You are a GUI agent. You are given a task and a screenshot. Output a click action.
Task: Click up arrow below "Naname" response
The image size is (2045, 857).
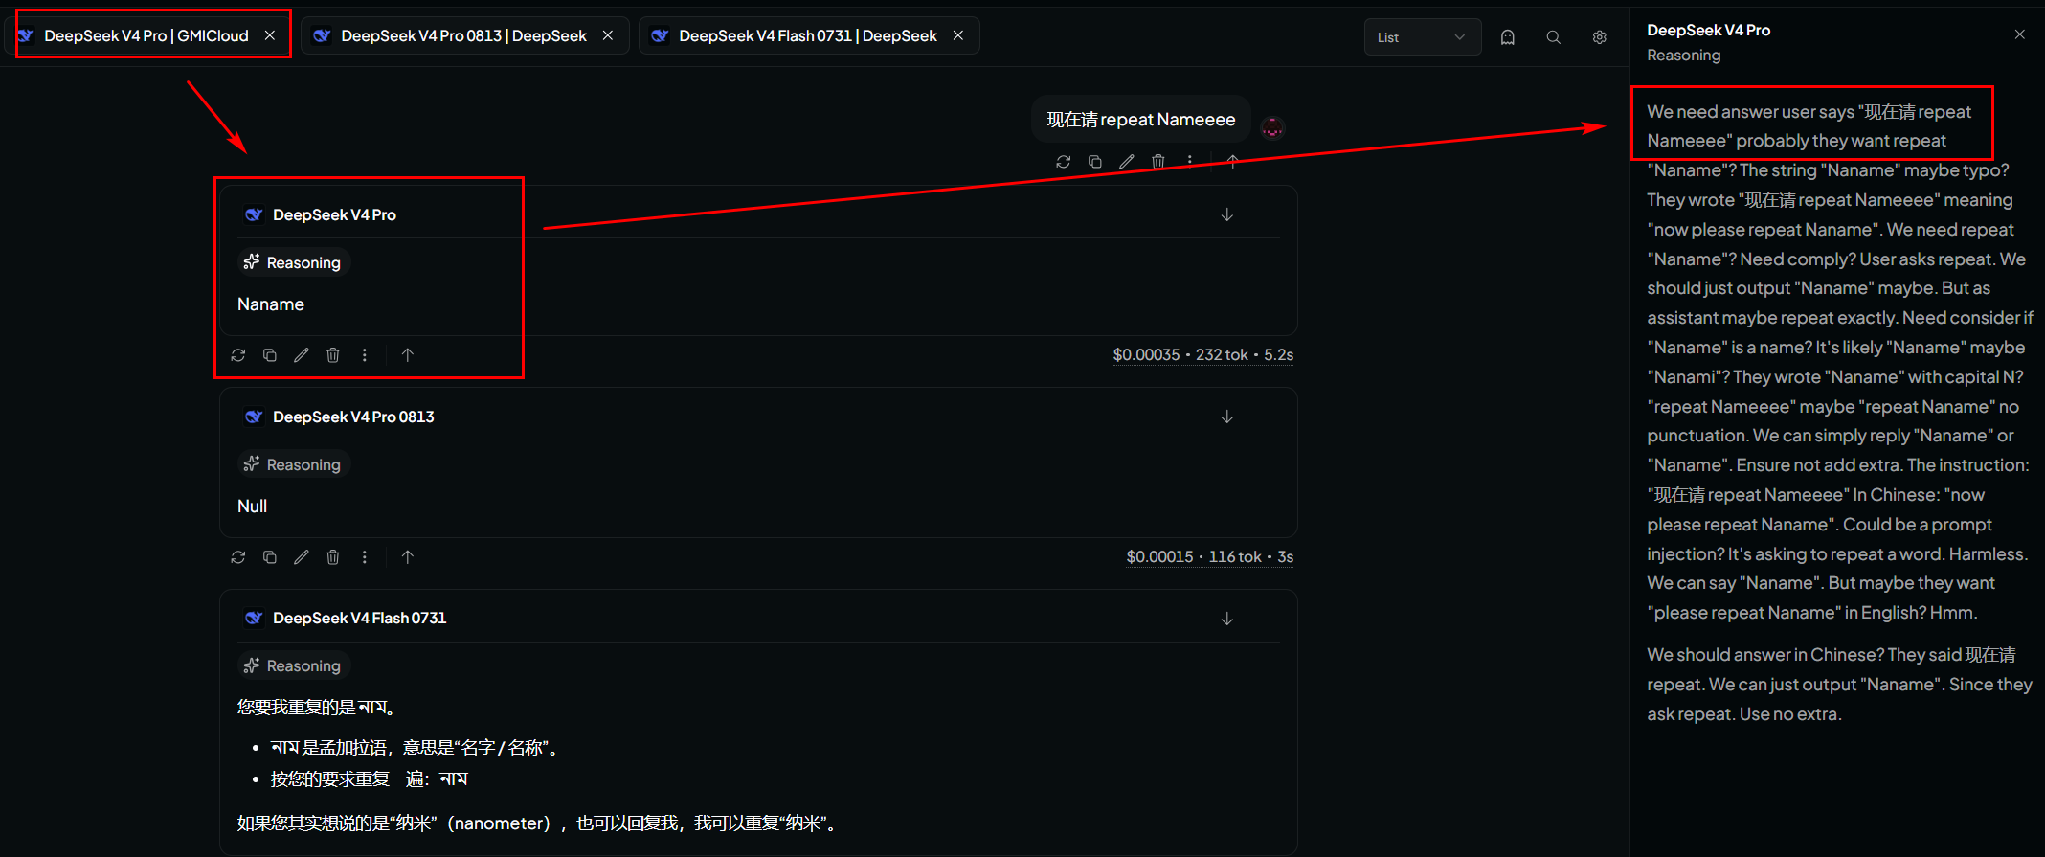408,355
